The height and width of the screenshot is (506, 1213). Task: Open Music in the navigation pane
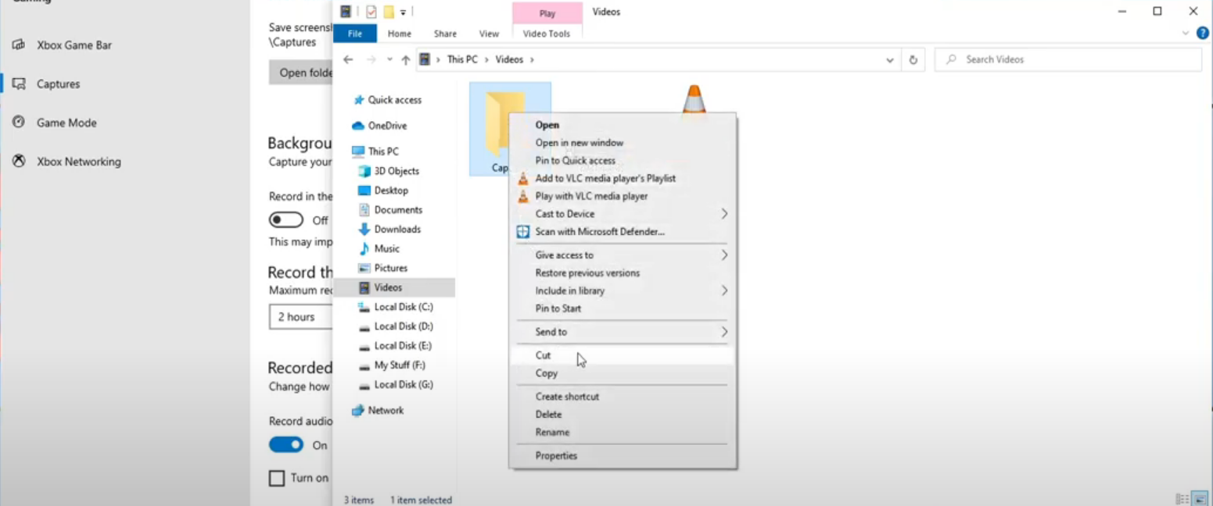point(386,249)
